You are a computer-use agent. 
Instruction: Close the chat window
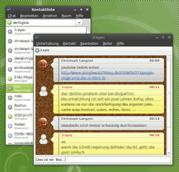(169, 37)
